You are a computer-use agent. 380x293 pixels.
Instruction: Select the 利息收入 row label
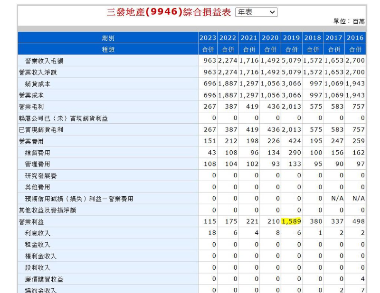38,233
